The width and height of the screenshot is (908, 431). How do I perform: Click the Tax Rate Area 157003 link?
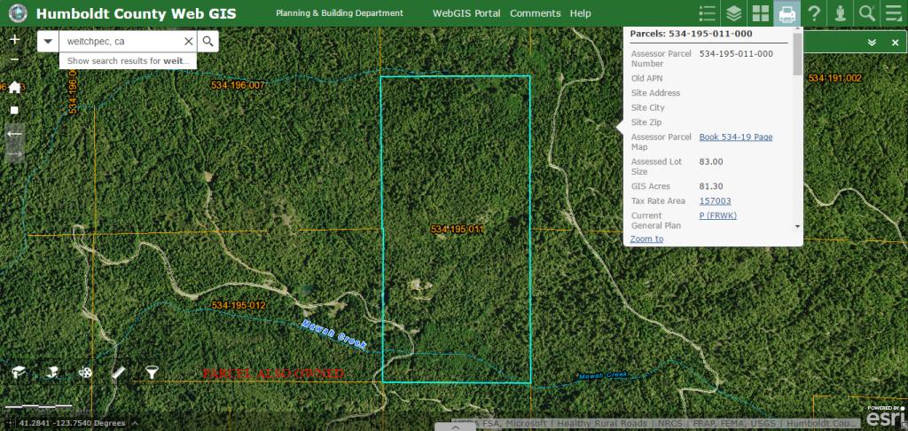point(715,201)
